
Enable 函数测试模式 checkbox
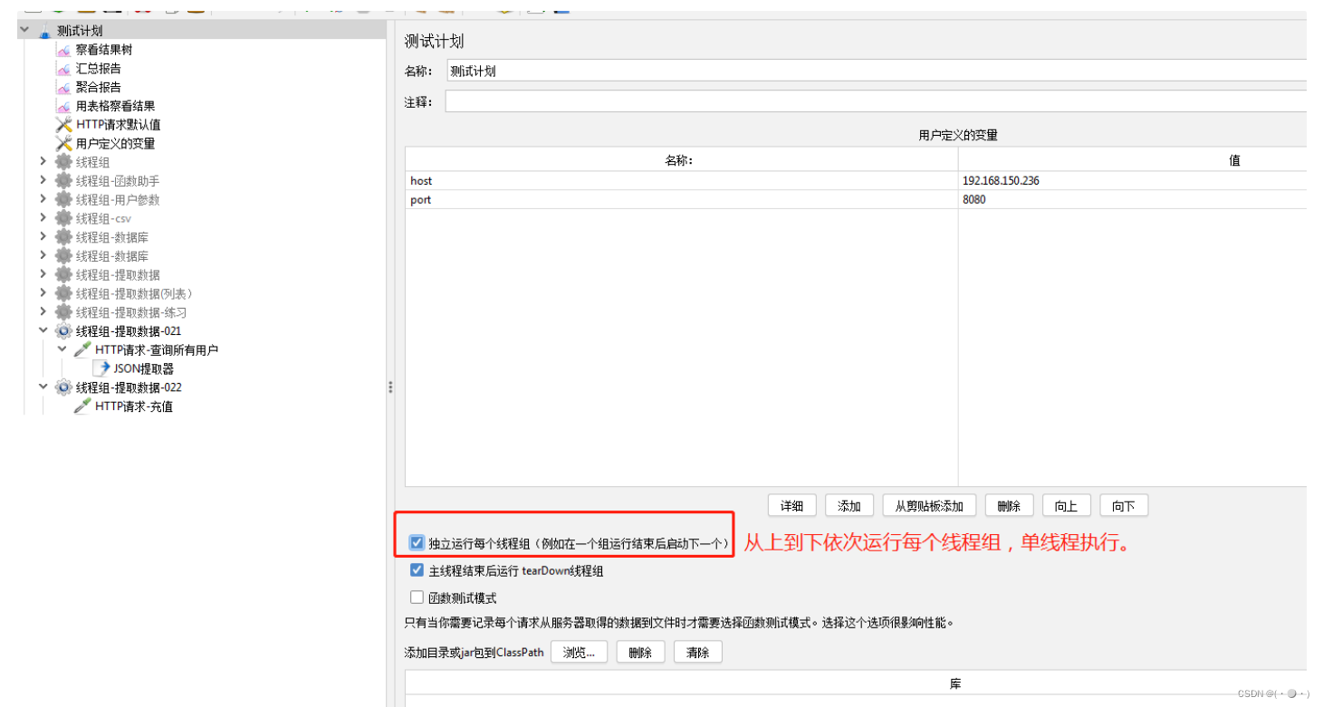pos(417,597)
